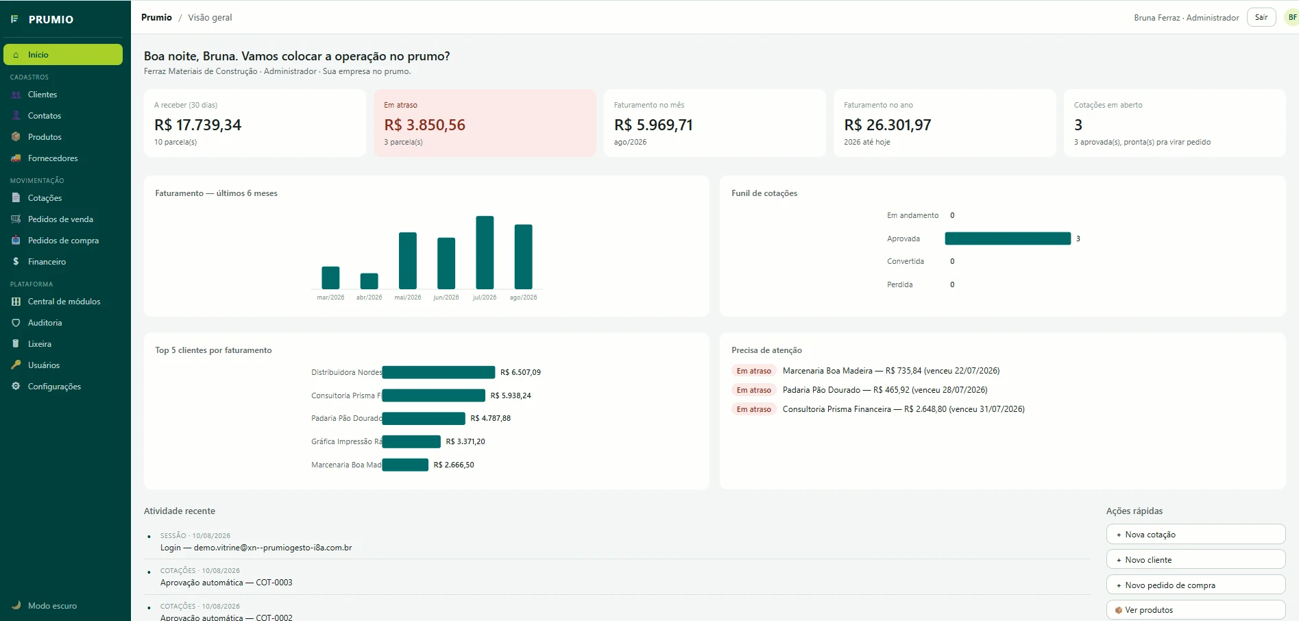Click the Cotações document icon
The height and width of the screenshot is (621, 1299).
16,198
